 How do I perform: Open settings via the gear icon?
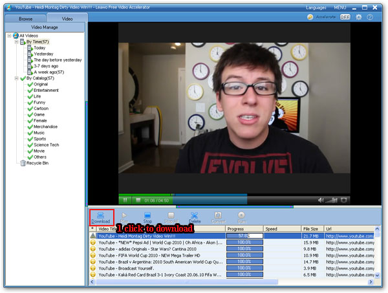tap(358, 17)
